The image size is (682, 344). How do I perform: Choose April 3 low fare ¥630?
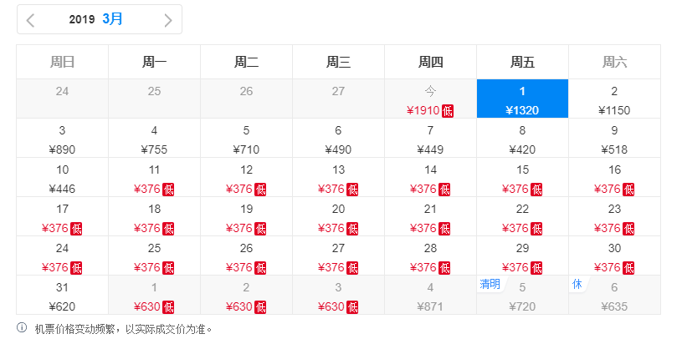[338, 295]
